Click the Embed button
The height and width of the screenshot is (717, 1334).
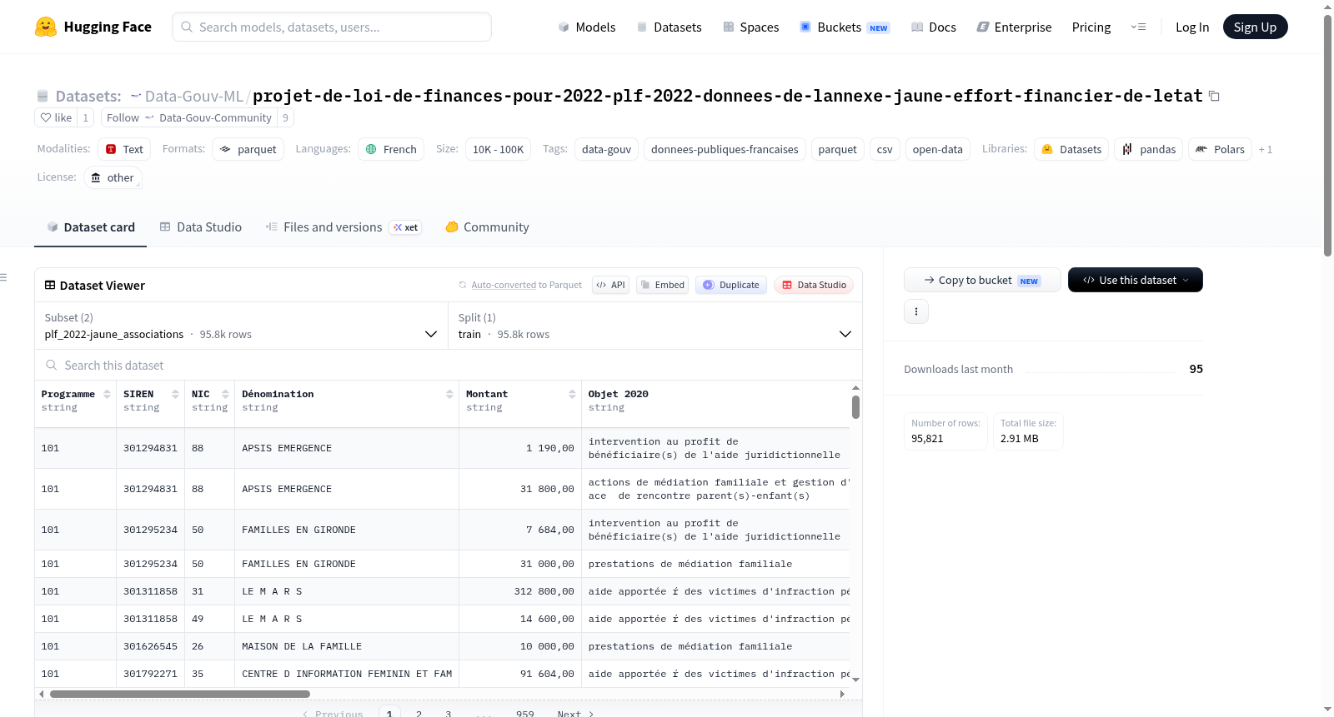tap(662, 285)
